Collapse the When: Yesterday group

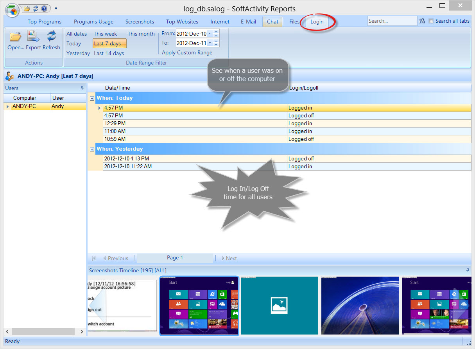coord(92,149)
